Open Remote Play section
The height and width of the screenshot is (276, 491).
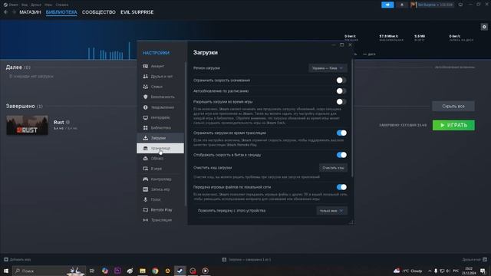pos(160,209)
